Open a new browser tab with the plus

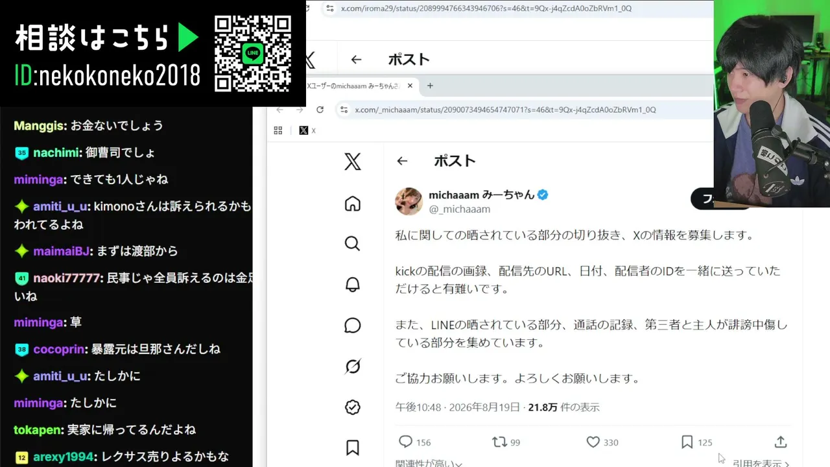430,86
